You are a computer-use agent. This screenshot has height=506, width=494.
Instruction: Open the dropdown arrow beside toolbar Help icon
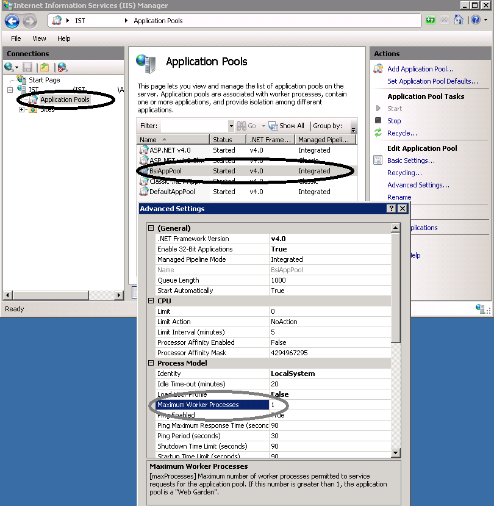(486, 20)
